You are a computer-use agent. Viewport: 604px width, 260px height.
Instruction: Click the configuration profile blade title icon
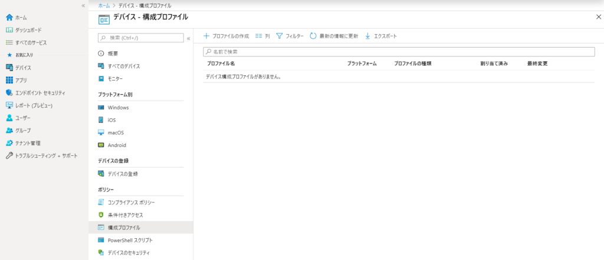tap(103, 19)
